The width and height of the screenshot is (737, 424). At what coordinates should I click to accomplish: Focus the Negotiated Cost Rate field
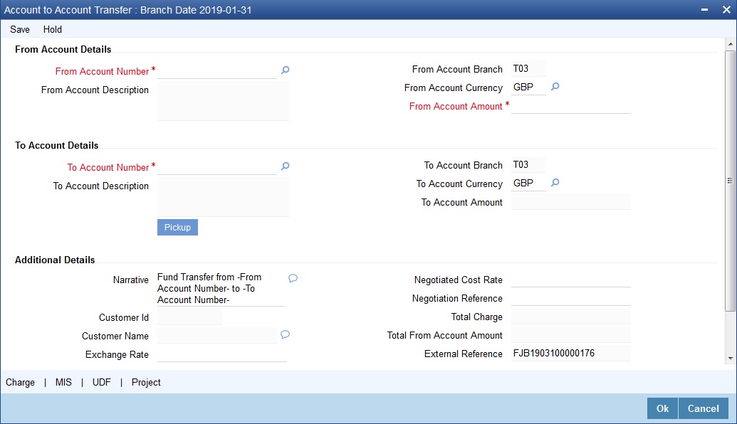pyautogui.click(x=571, y=280)
